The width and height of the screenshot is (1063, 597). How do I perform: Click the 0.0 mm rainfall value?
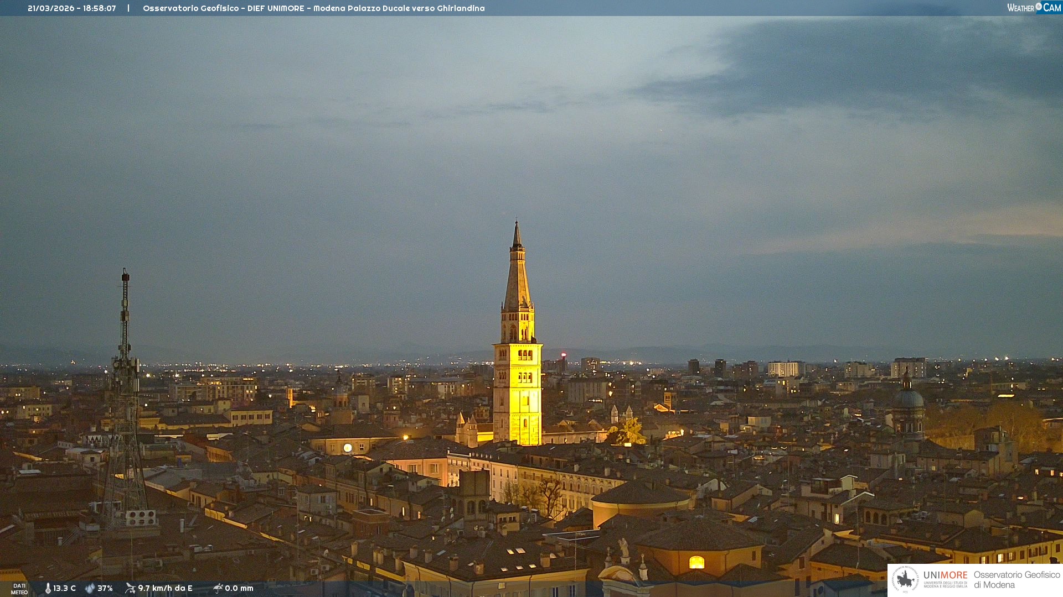pyautogui.click(x=239, y=588)
